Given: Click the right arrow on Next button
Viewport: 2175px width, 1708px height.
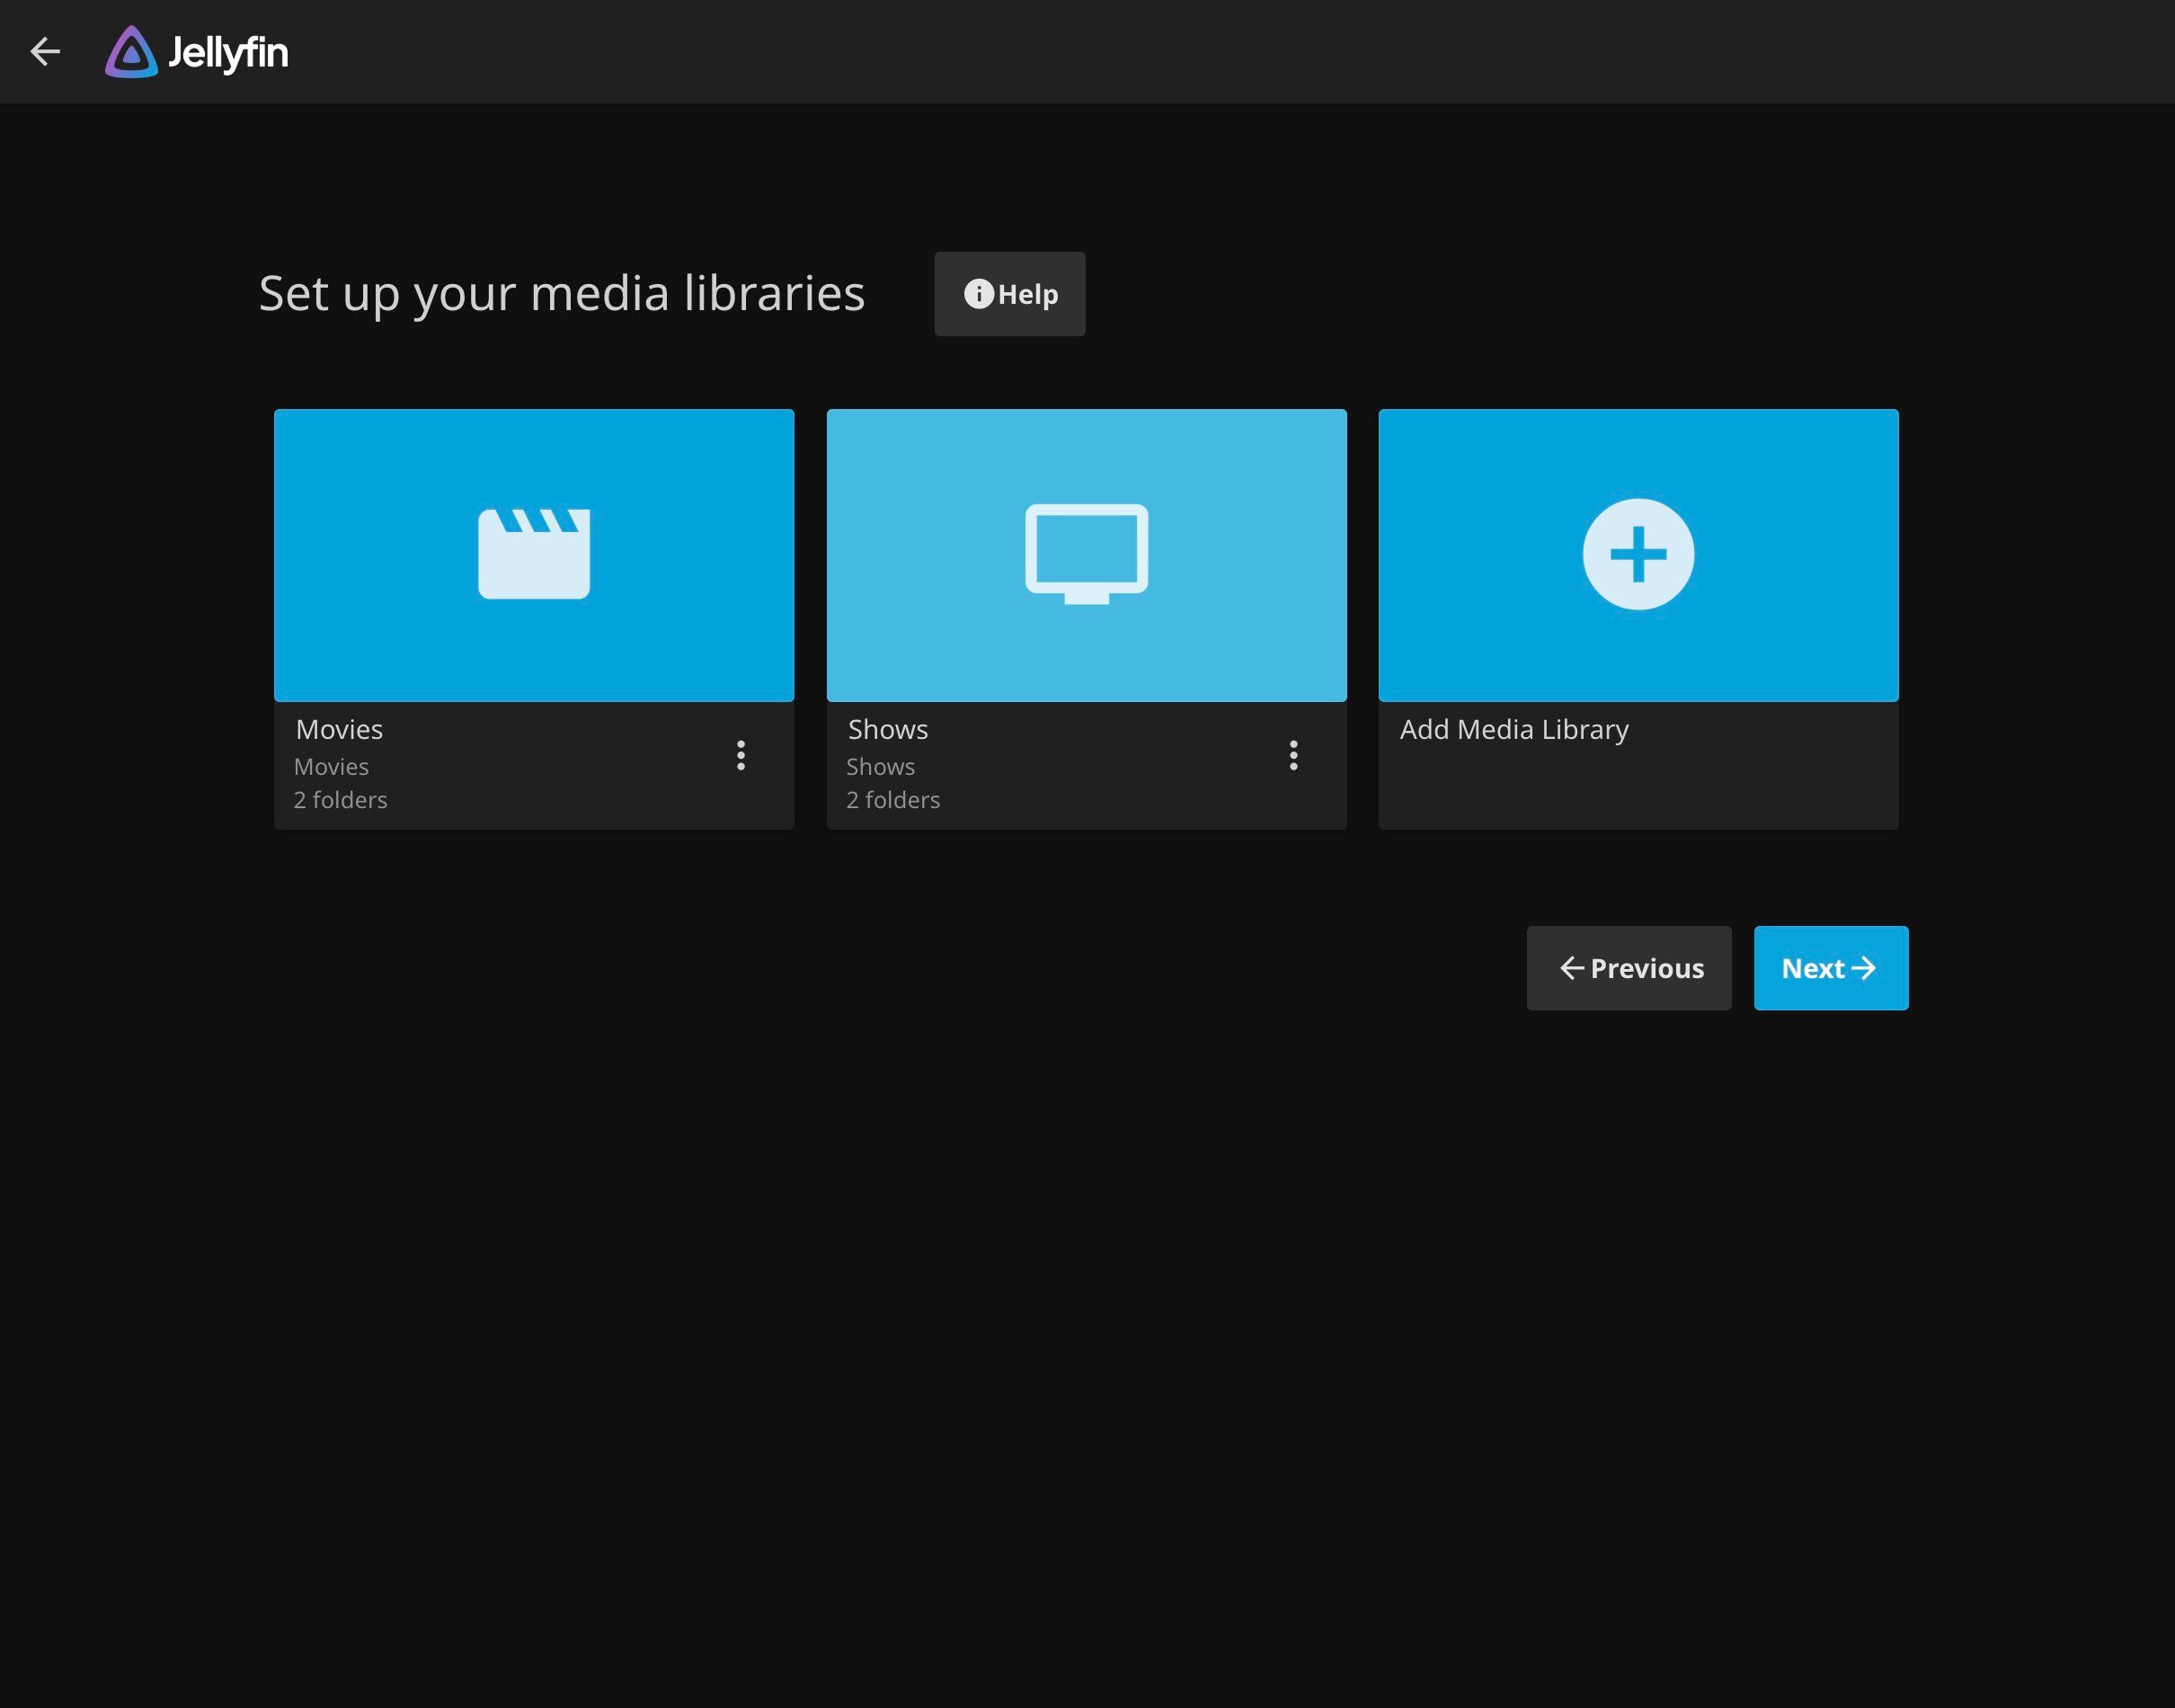Looking at the screenshot, I should pos(1863,968).
